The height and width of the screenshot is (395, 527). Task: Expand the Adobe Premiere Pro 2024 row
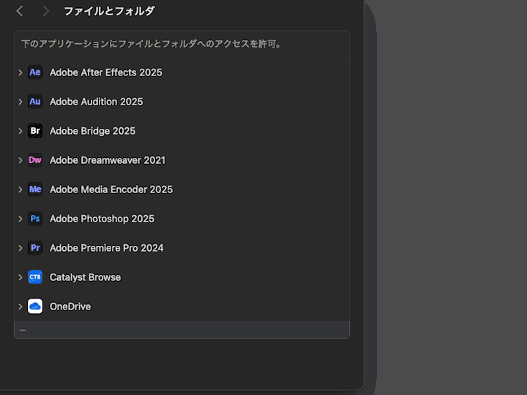pyautogui.click(x=20, y=248)
